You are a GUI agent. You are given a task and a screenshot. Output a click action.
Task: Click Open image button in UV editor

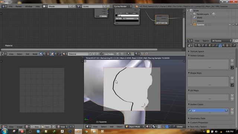pos(46,127)
